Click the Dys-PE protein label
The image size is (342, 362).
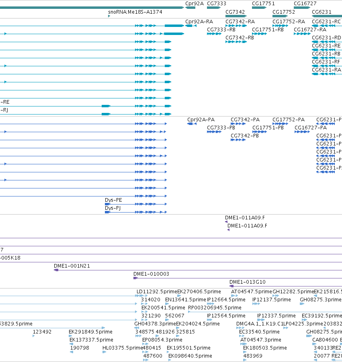(113, 200)
